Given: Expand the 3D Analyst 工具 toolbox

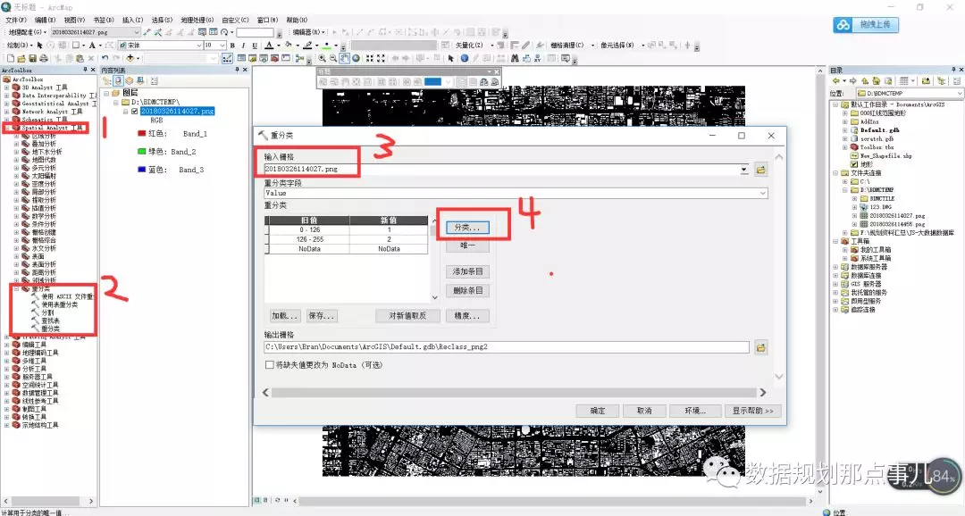Looking at the screenshot, I should coord(7,87).
